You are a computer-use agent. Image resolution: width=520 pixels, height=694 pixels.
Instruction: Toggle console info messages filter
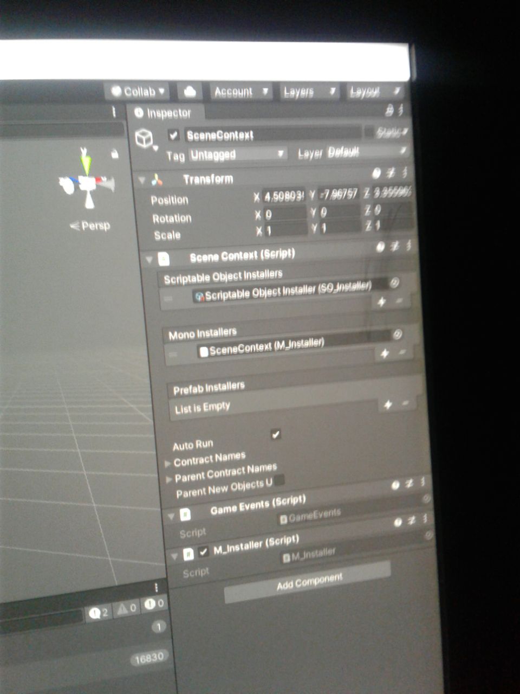[x=99, y=613]
